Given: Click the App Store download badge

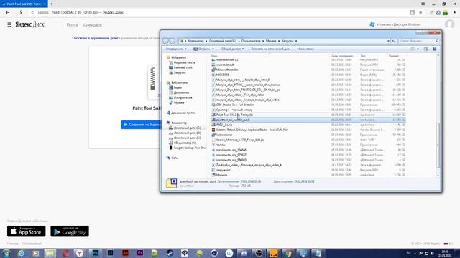Looking at the screenshot, I should (x=27, y=231).
